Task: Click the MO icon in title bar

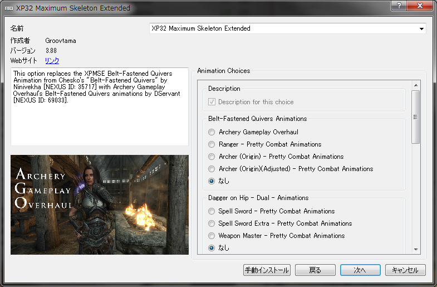Action: [x=9, y=8]
